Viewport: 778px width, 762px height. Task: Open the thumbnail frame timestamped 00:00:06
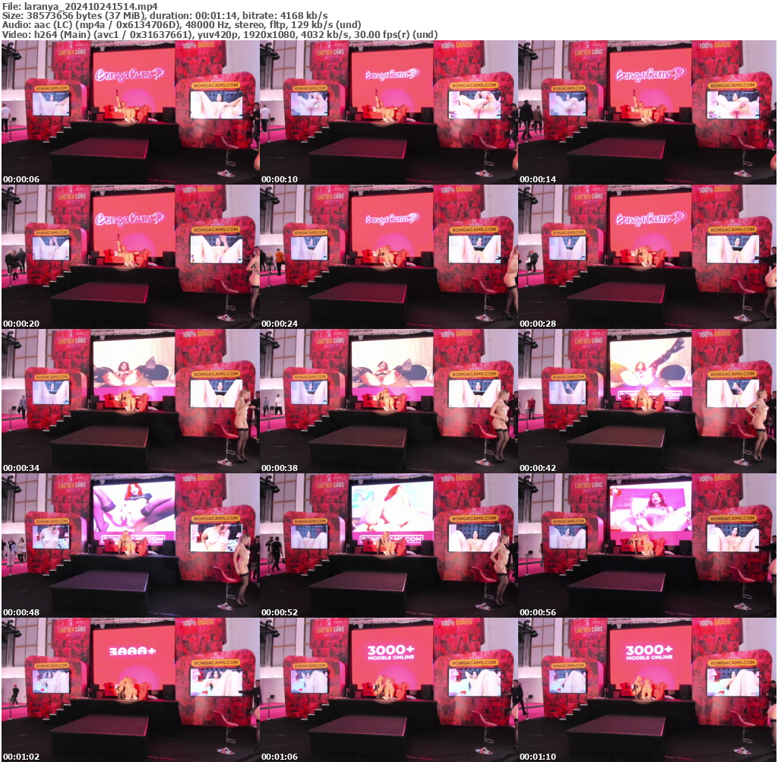[x=130, y=112]
